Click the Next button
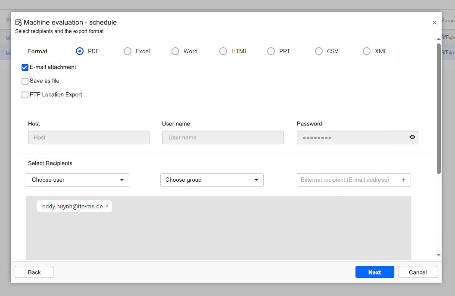Viewport: 455px width, 296px height. point(374,272)
